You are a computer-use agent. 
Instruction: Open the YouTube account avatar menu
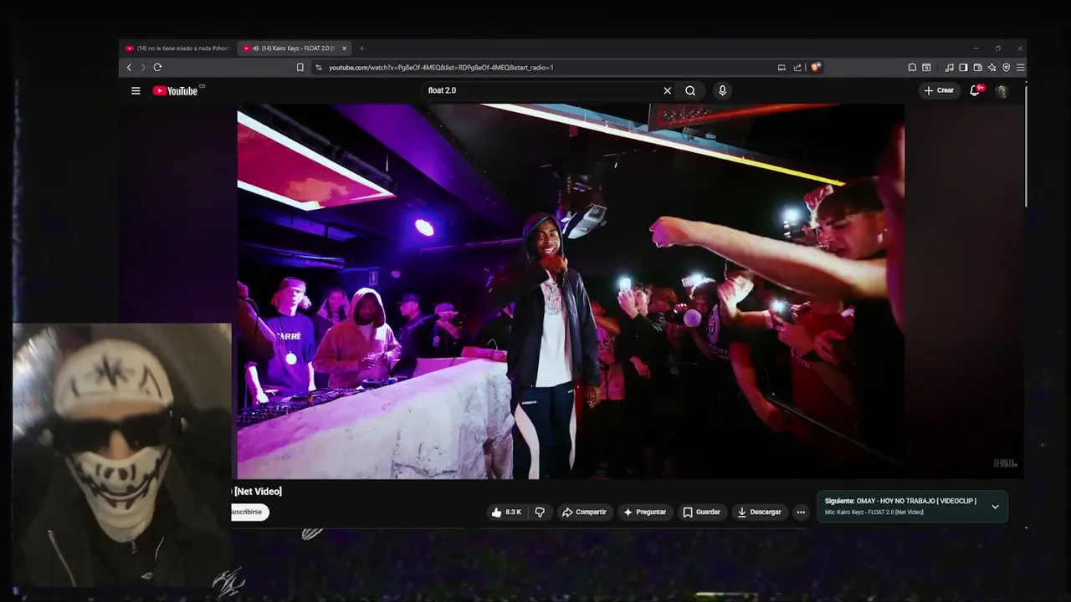coord(1002,90)
